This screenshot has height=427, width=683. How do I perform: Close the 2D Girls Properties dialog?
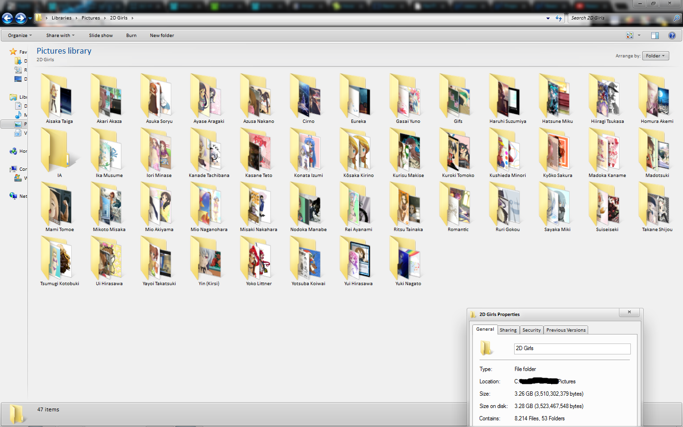pyautogui.click(x=629, y=312)
